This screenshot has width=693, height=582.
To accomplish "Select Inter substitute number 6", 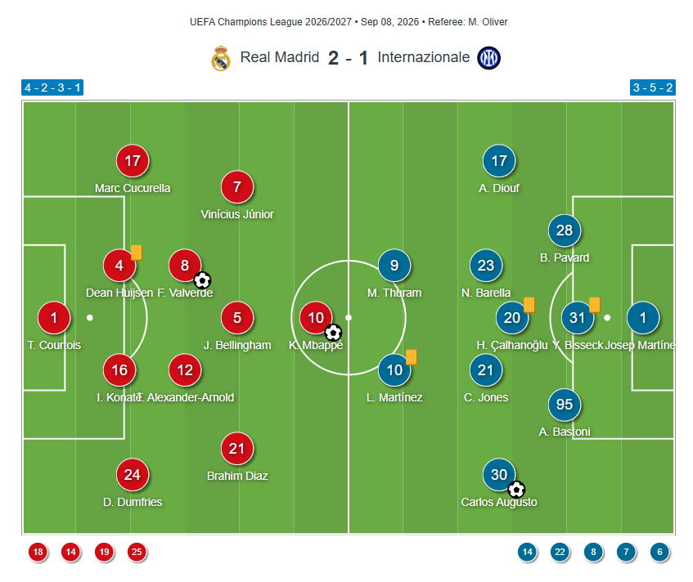I will tap(659, 552).
